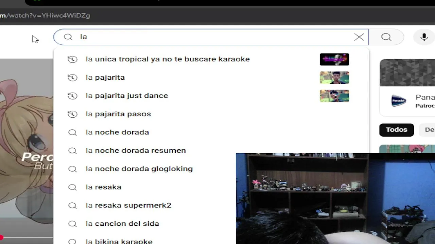Select the "Todos" filter chip

pos(397,130)
